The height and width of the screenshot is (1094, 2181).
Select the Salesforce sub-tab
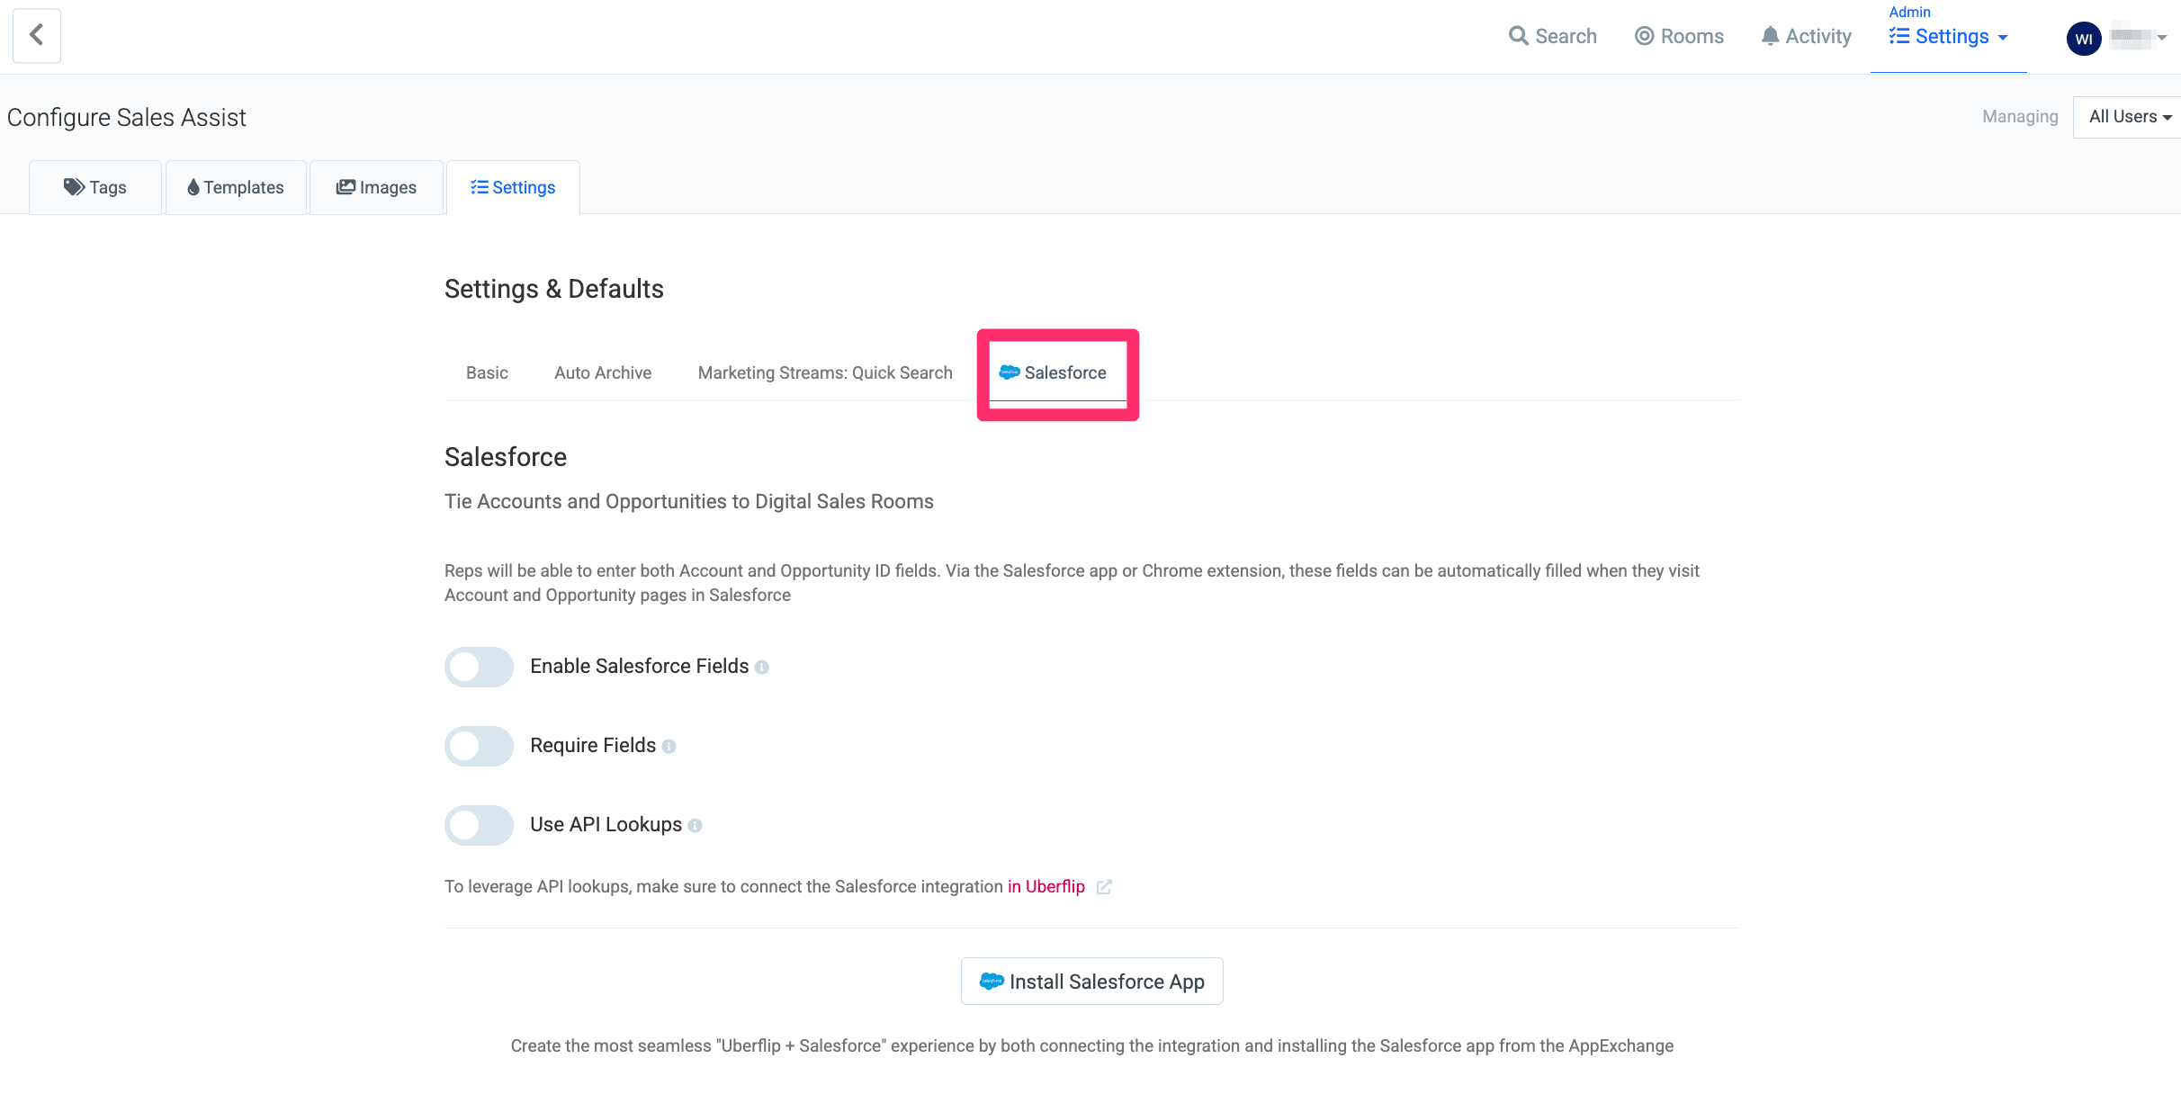(x=1053, y=372)
